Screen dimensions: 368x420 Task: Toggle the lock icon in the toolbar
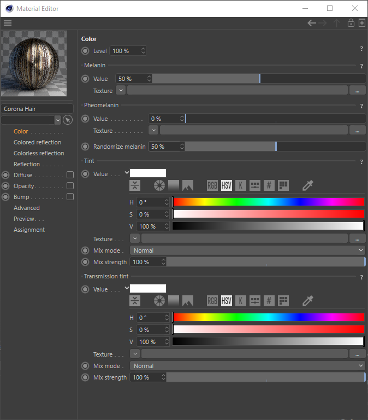coord(351,23)
